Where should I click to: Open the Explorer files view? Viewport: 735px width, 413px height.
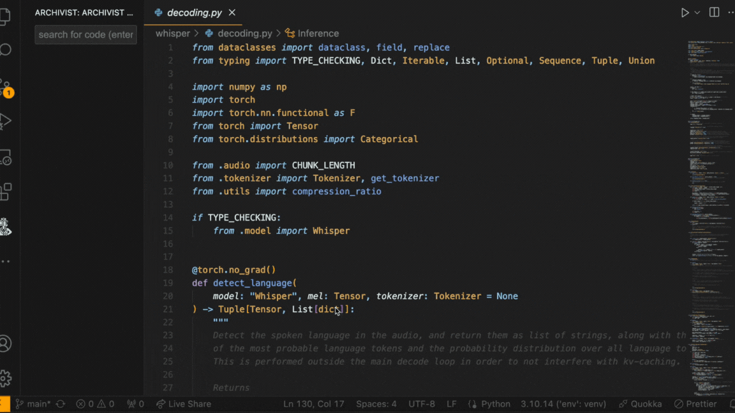click(x=5, y=17)
